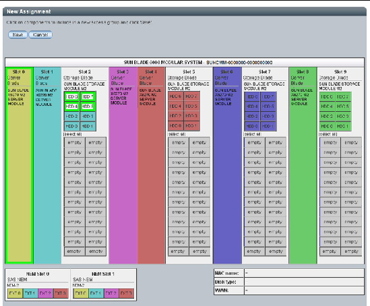The image size is (370, 306).
Task: Select EXT 2 port on NEM Slot 1
Action: [x=111, y=293]
